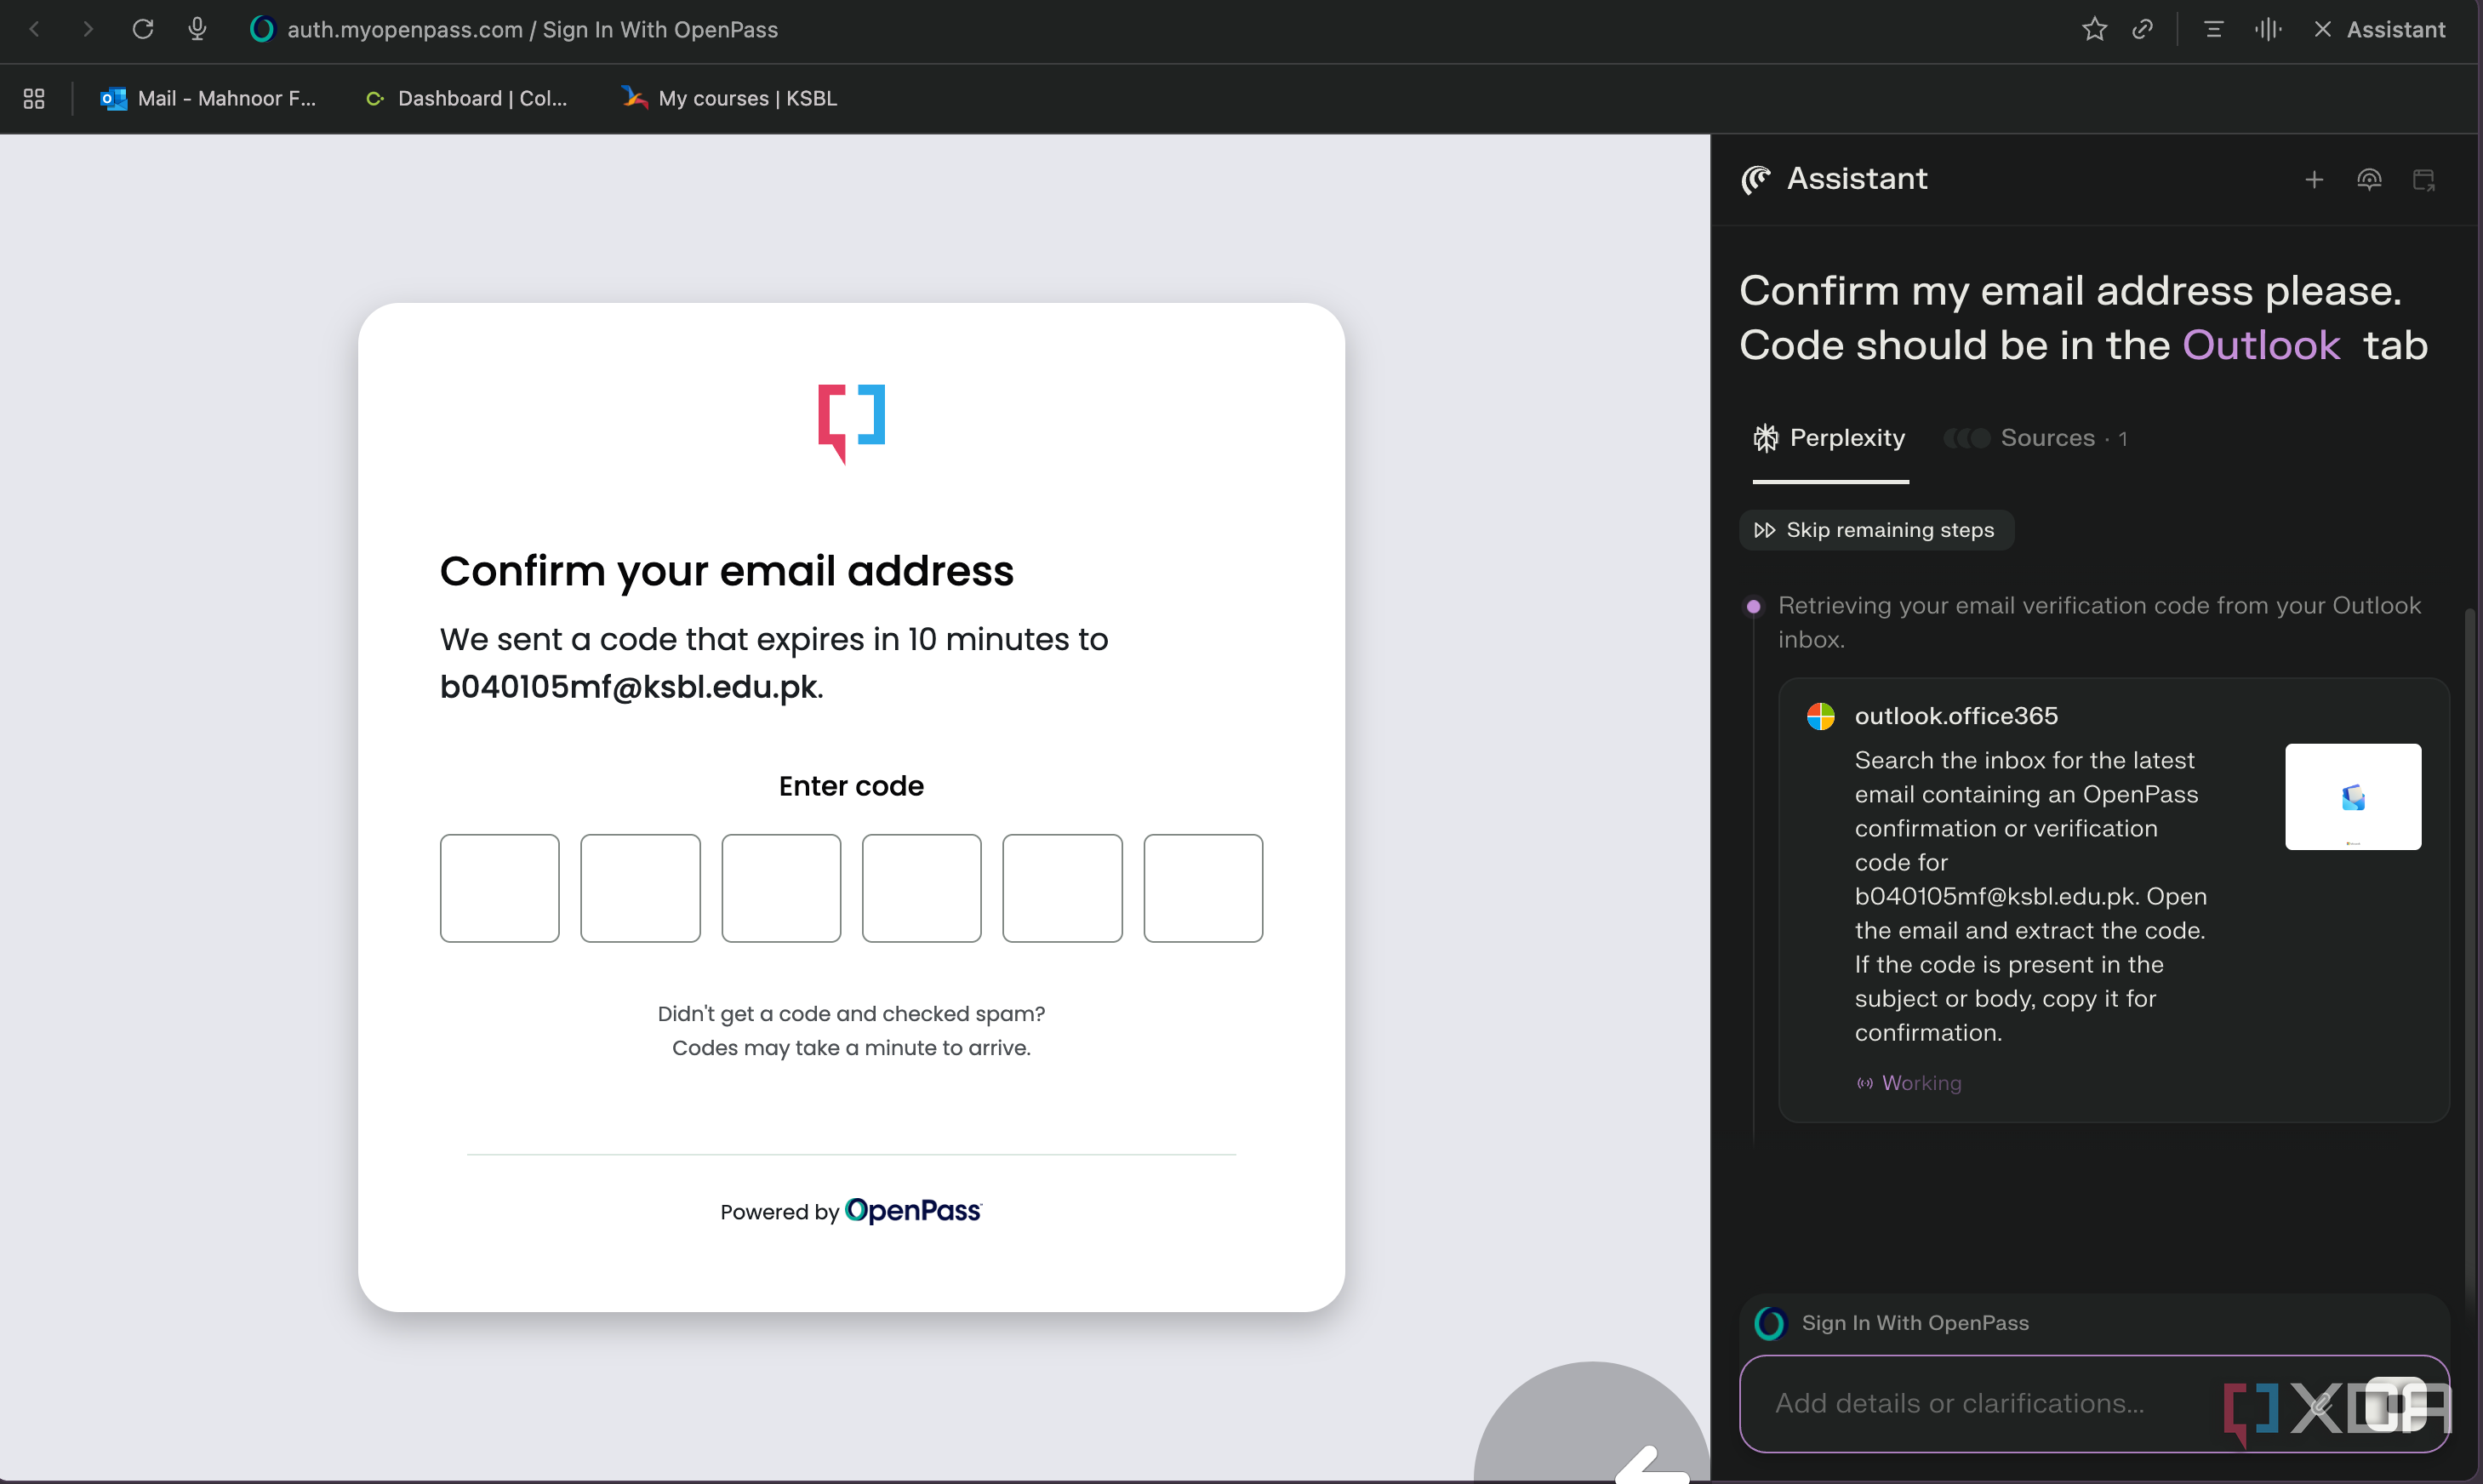The image size is (2483, 1484).
Task: Open My courses KSBL bookmark
Action: [x=729, y=98]
